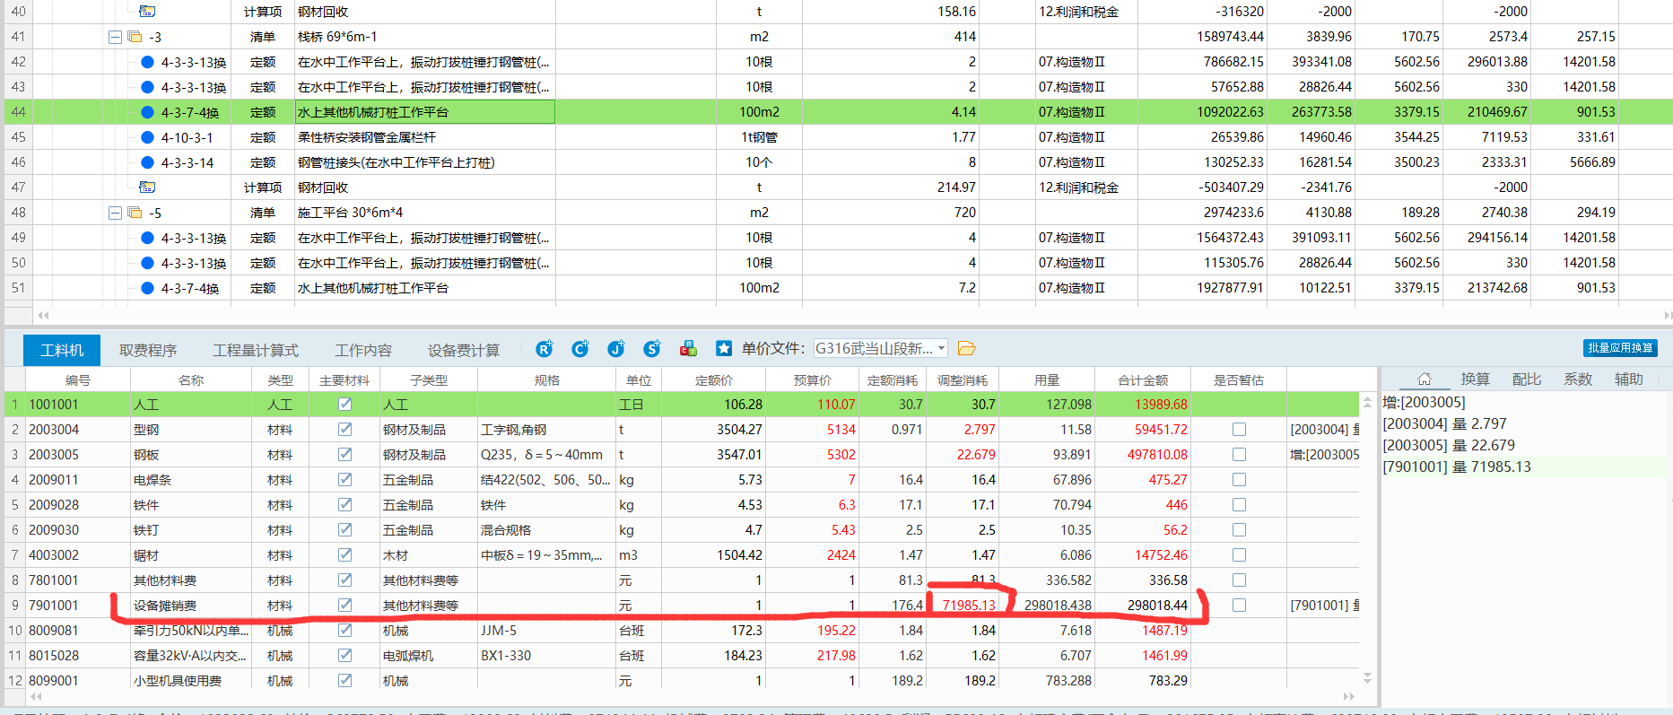The height and width of the screenshot is (715, 1673).
Task: Click the 298018.44 total amount cell
Action: pyautogui.click(x=1143, y=606)
